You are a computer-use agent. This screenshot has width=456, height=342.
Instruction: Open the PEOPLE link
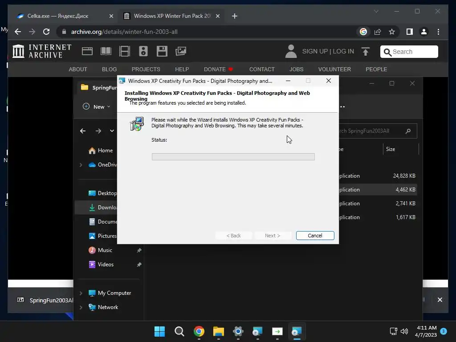(376, 69)
